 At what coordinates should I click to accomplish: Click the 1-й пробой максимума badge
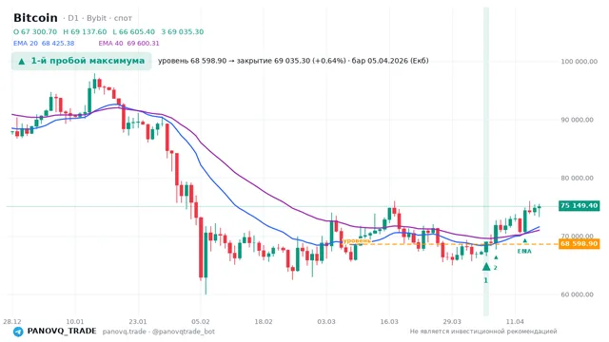(x=81, y=61)
